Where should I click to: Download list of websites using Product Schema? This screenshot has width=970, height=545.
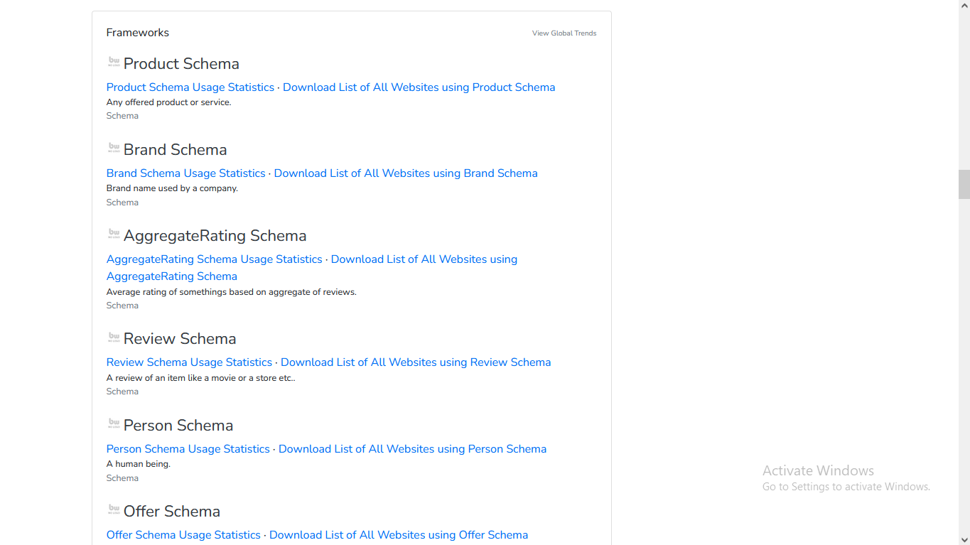click(x=419, y=87)
